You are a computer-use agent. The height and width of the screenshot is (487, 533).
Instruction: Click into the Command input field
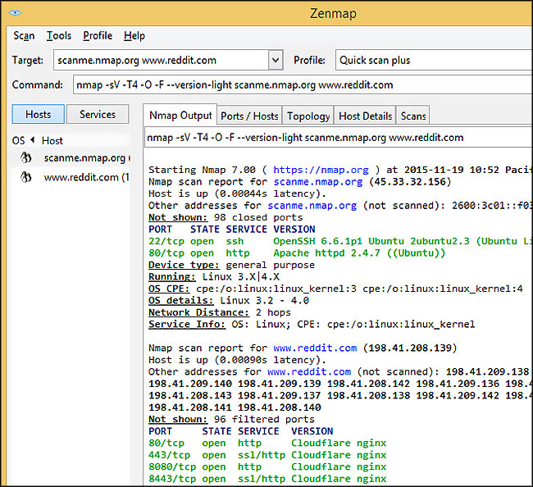303,84
